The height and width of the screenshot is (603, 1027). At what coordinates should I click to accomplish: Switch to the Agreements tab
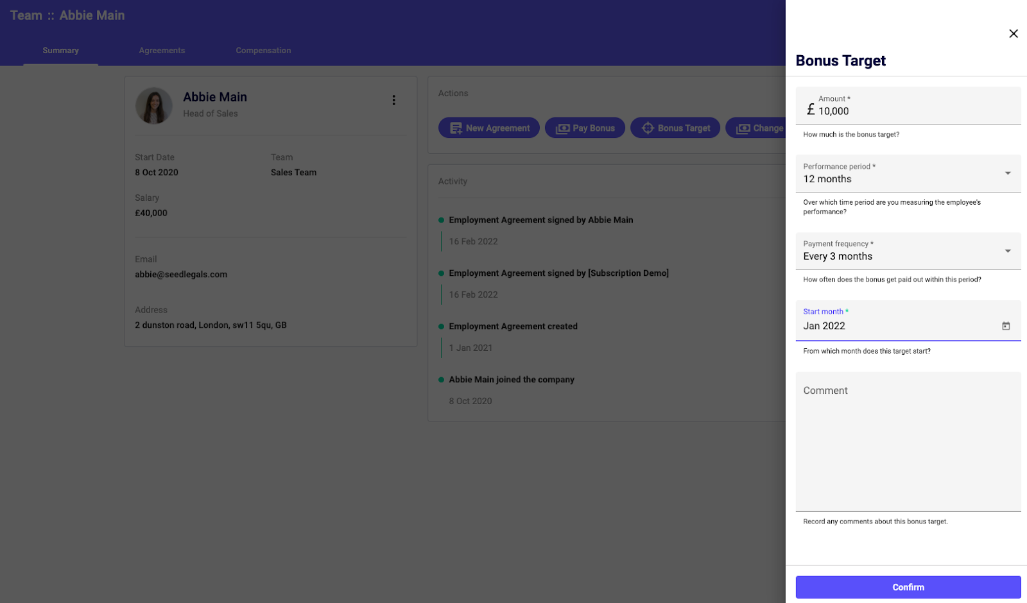[x=162, y=51]
